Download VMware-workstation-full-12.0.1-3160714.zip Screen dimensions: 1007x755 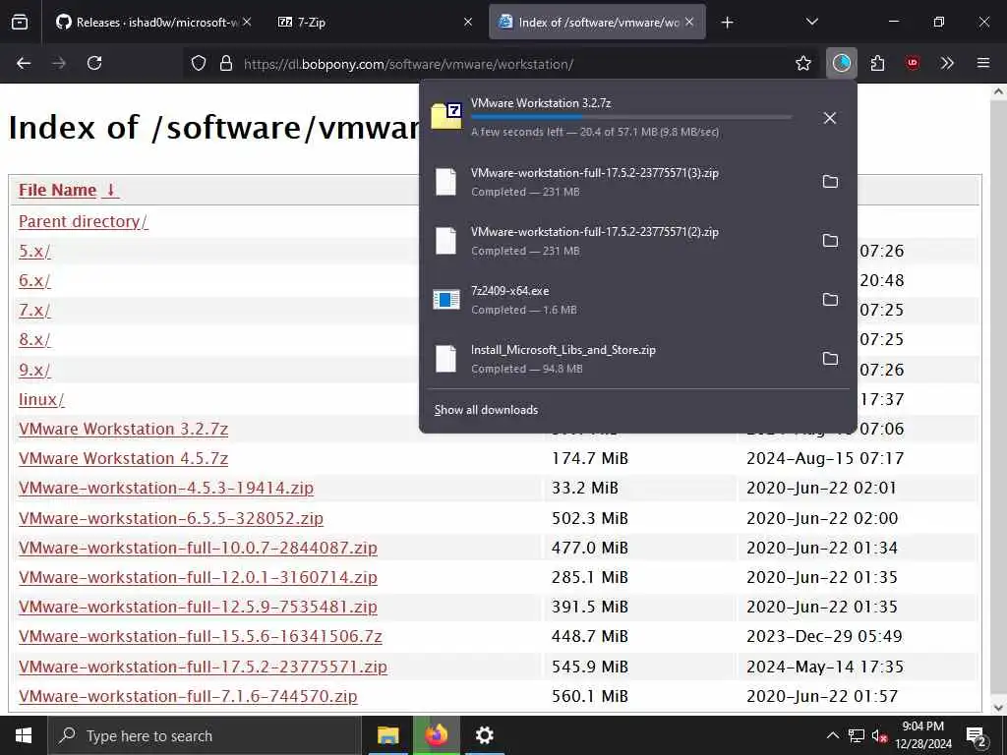point(198,577)
